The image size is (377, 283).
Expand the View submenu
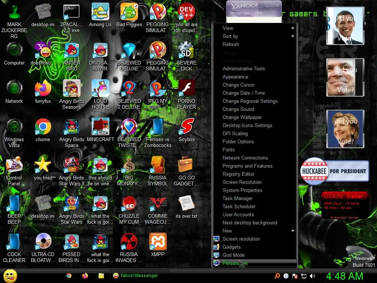[x=255, y=28]
